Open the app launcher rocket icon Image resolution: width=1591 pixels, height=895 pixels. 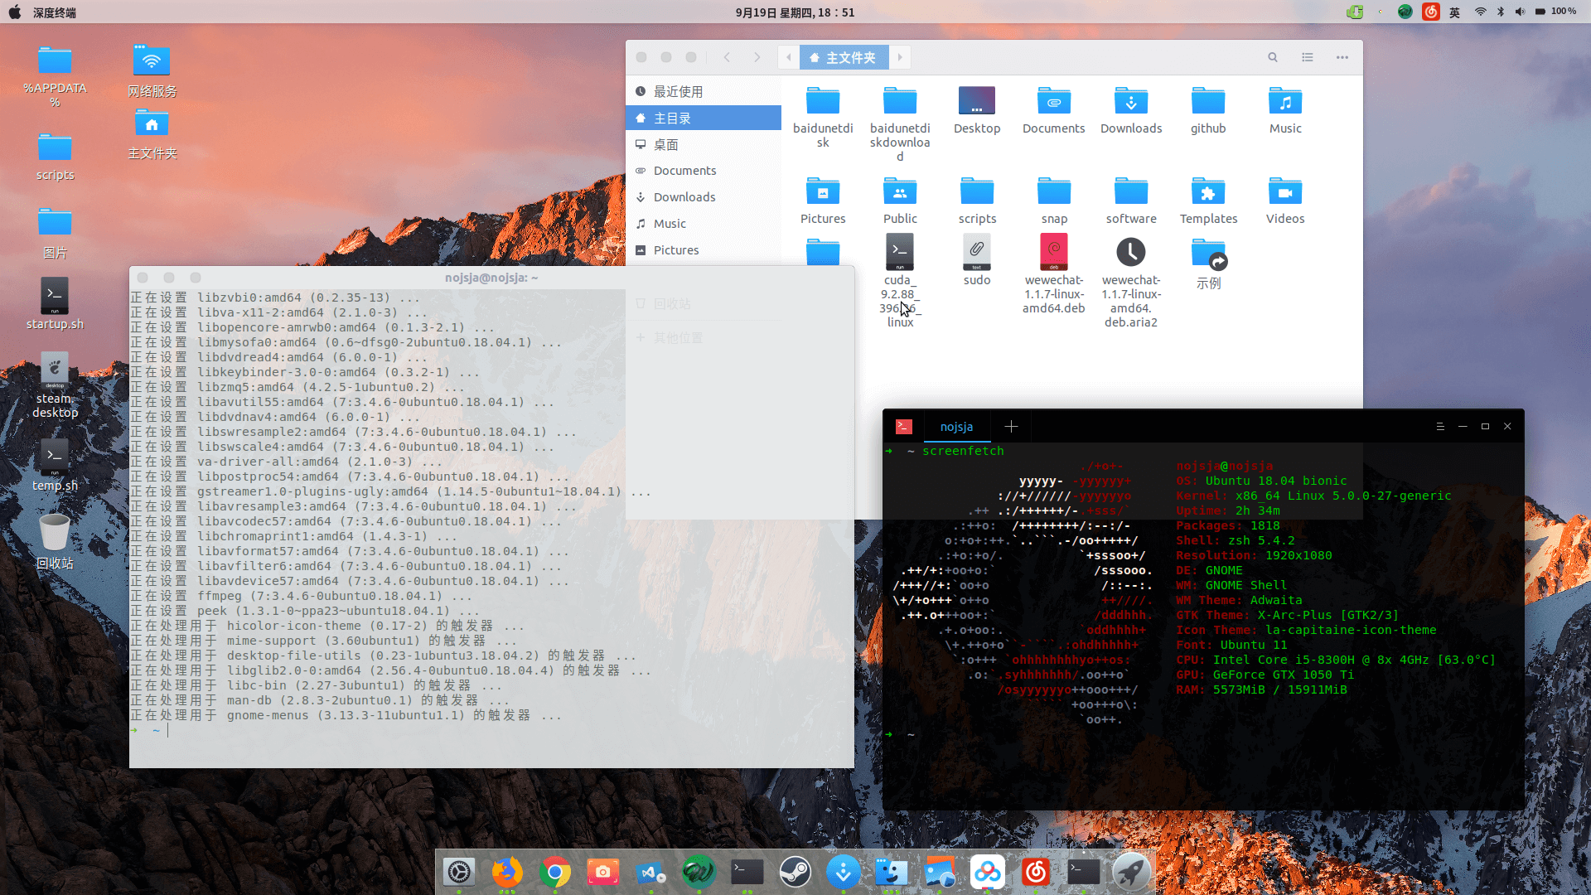coord(1132,872)
